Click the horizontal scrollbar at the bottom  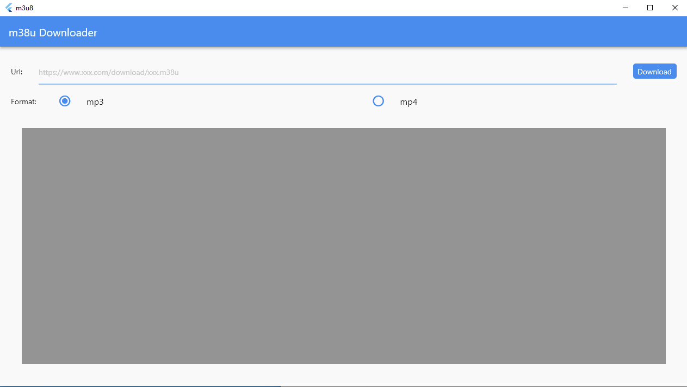click(x=139, y=385)
